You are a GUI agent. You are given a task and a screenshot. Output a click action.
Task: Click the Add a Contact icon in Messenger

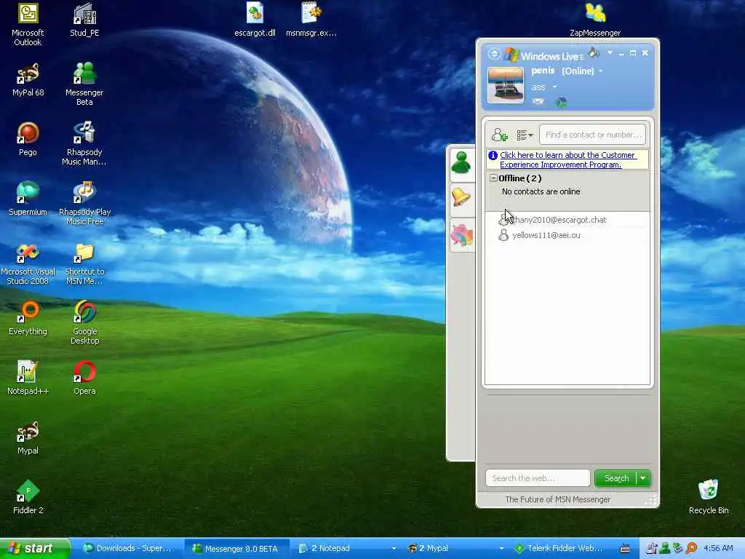coord(499,135)
